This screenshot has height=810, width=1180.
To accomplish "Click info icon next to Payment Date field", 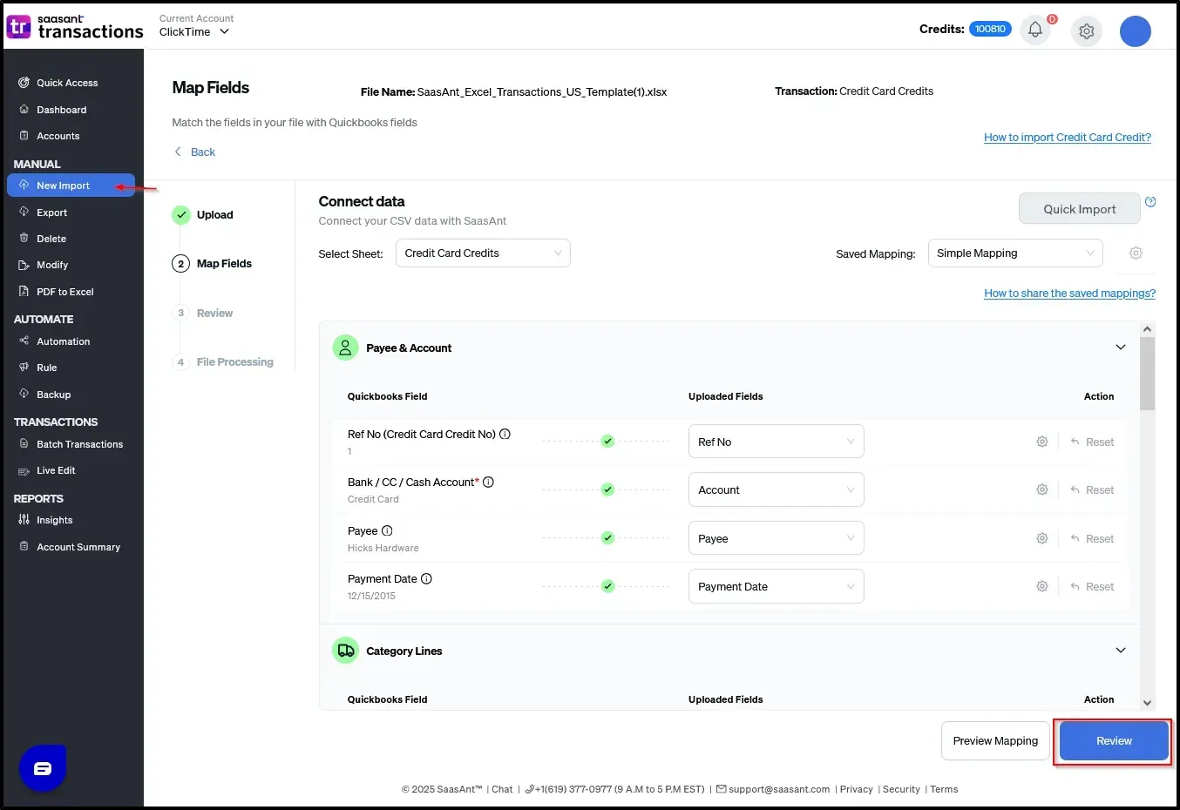I will click(426, 578).
